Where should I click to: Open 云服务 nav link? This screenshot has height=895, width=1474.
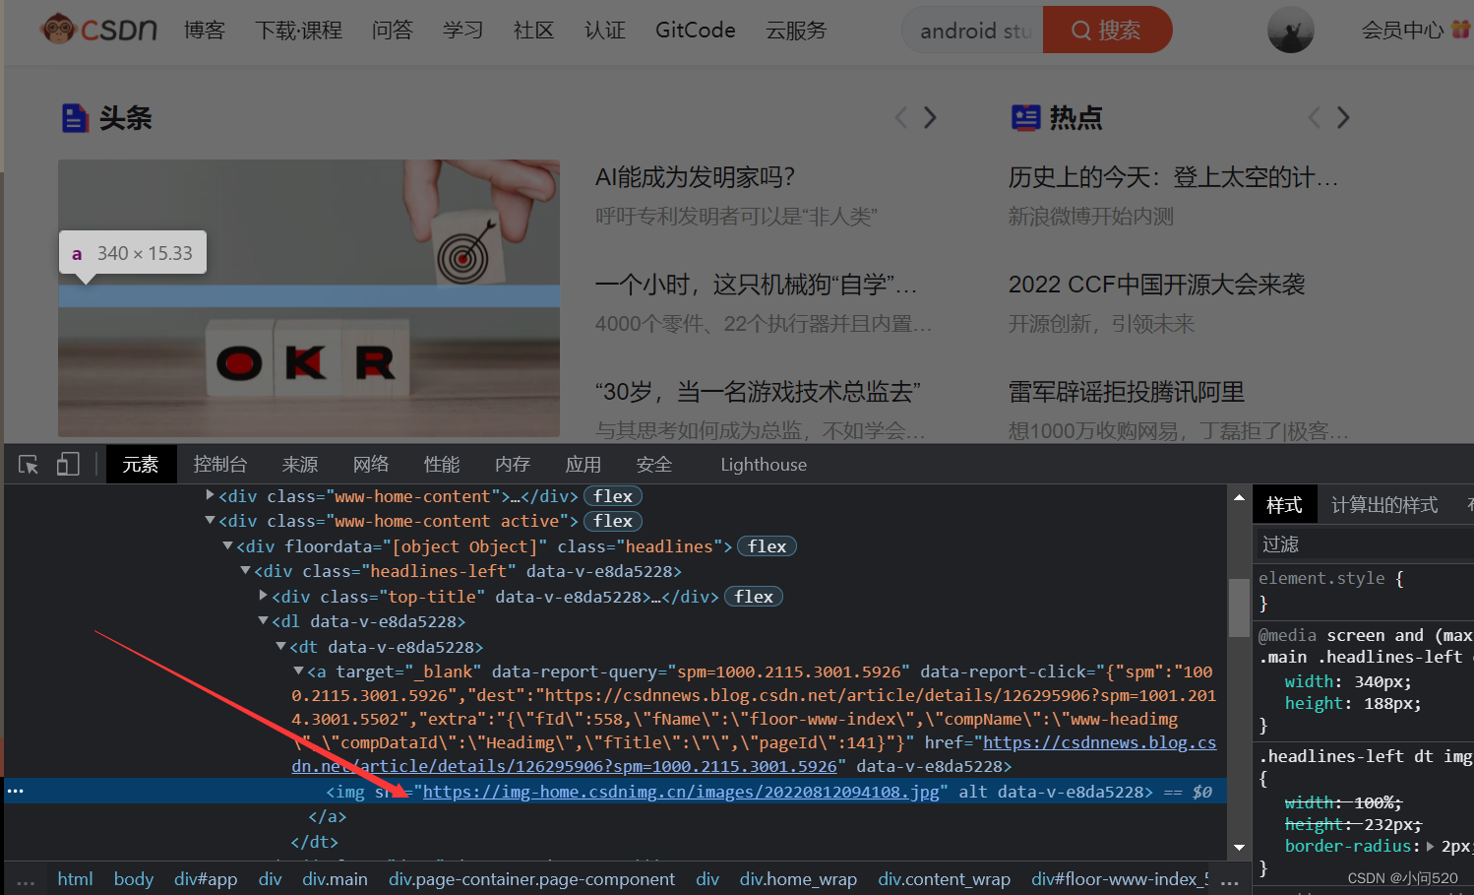tap(796, 31)
